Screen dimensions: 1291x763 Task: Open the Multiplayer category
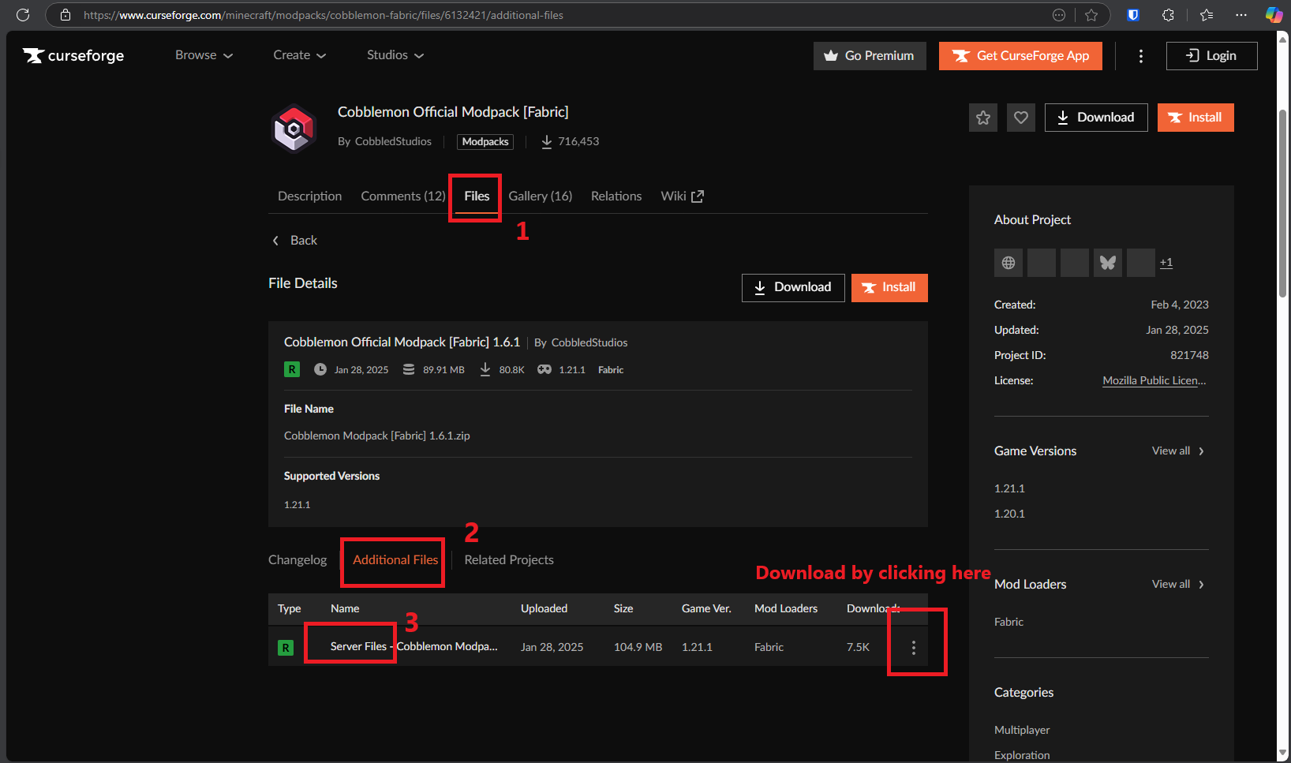point(1022,731)
